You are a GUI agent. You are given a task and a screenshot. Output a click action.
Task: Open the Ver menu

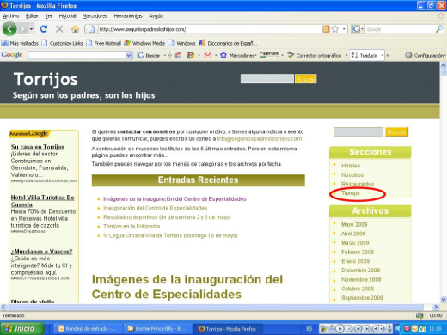[x=48, y=16]
